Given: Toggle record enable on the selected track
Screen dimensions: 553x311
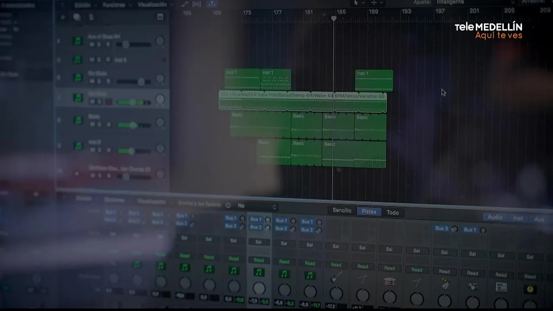Looking at the screenshot, I should 109,102.
